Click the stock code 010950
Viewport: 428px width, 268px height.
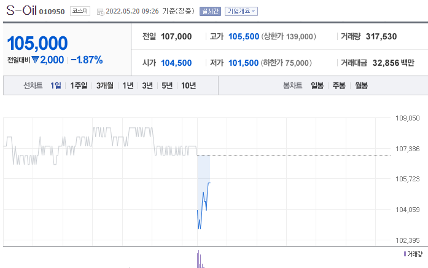click(52, 12)
